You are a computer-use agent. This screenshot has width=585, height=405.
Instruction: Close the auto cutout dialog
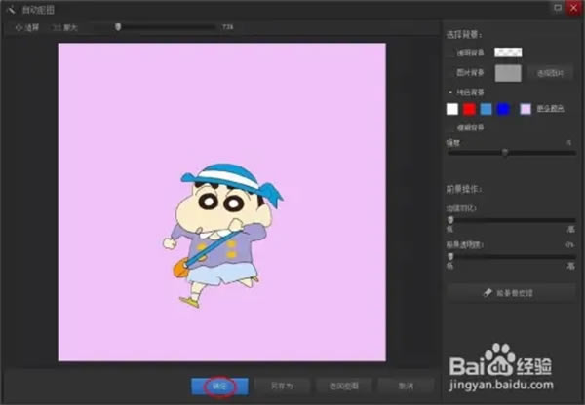pos(574,8)
